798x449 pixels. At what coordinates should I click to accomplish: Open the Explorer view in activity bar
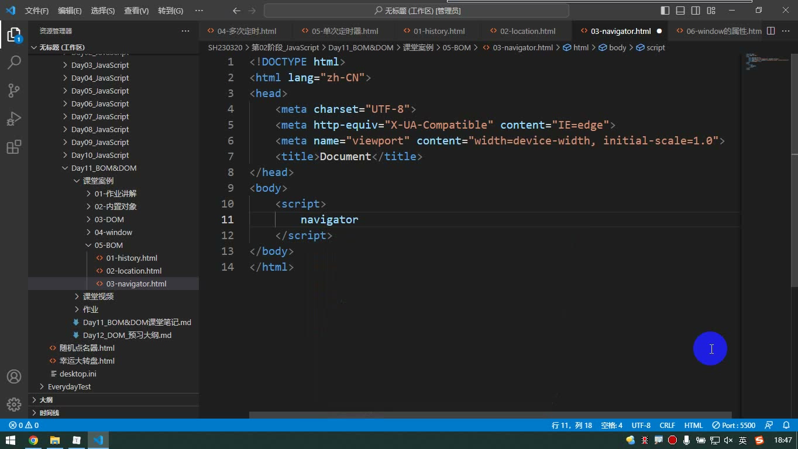click(14, 34)
